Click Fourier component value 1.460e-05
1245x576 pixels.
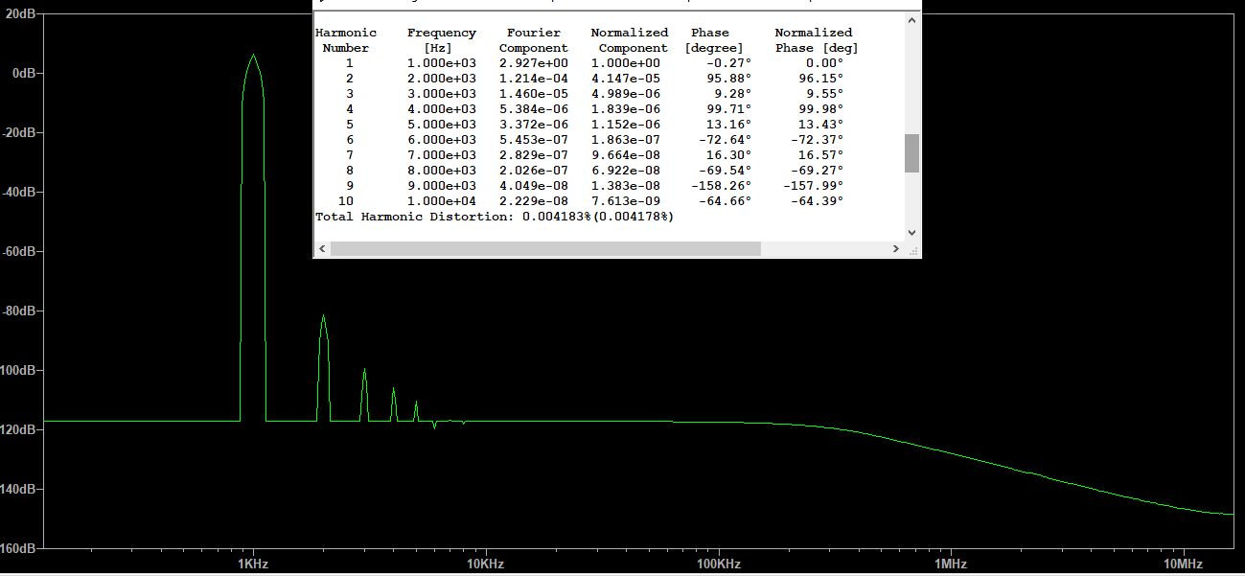[534, 94]
